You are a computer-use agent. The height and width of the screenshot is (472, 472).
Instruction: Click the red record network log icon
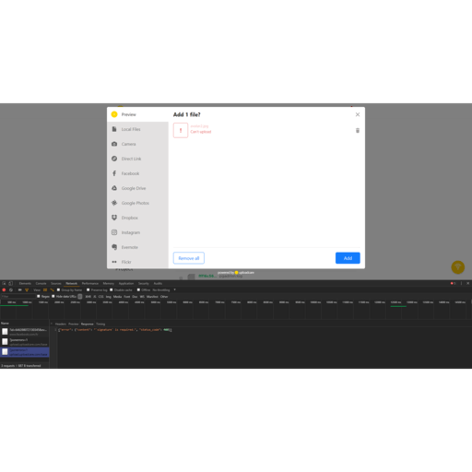(4, 289)
